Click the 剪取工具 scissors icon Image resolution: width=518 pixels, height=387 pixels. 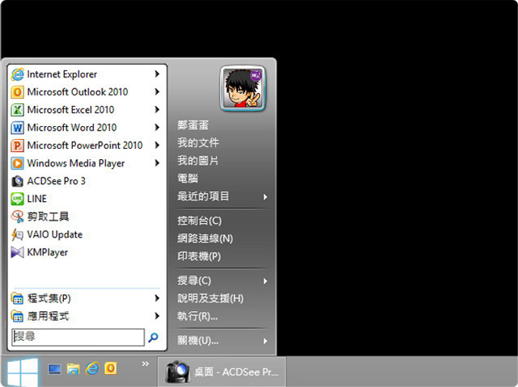[x=17, y=217]
